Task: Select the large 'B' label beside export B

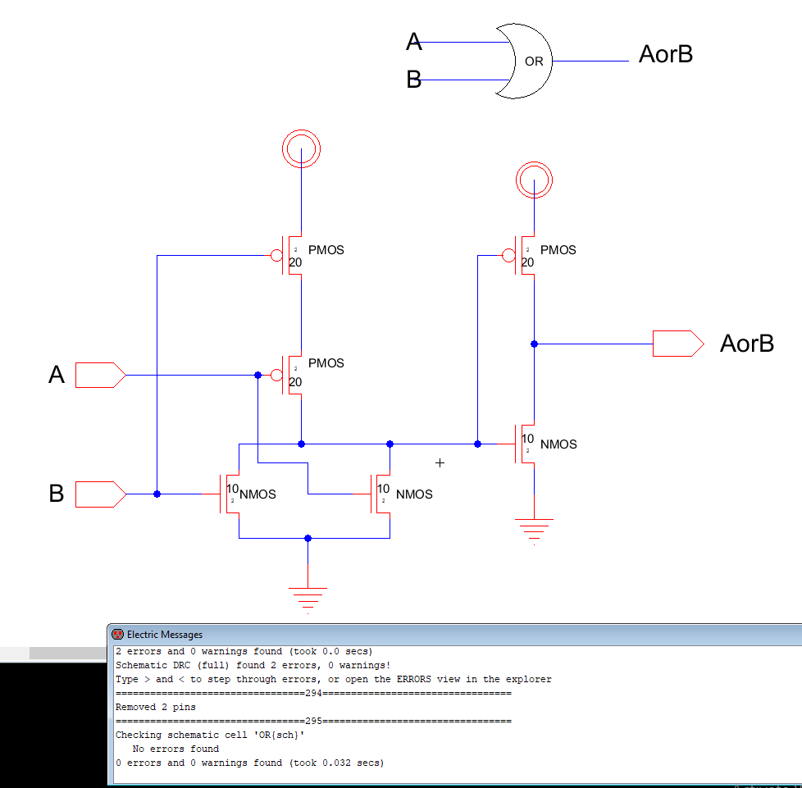Action: click(57, 494)
